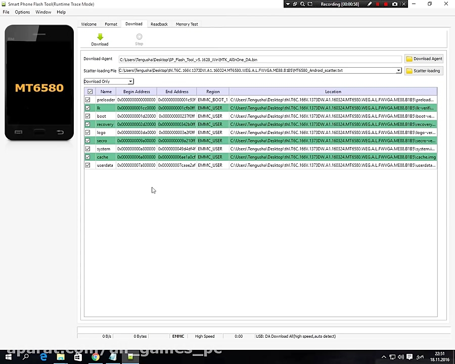
Task: Uncheck the cache partition checkbox
Action: pyautogui.click(x=88, y=157)
